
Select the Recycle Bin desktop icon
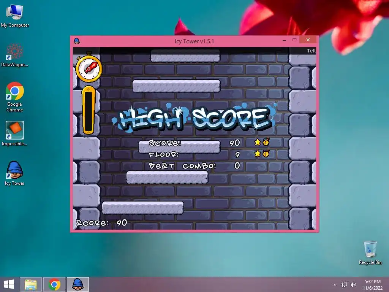(x=370, y=252)
